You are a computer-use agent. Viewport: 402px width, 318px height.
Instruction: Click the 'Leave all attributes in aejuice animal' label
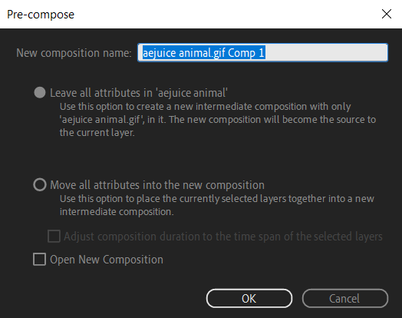click(x=139, y=93)
